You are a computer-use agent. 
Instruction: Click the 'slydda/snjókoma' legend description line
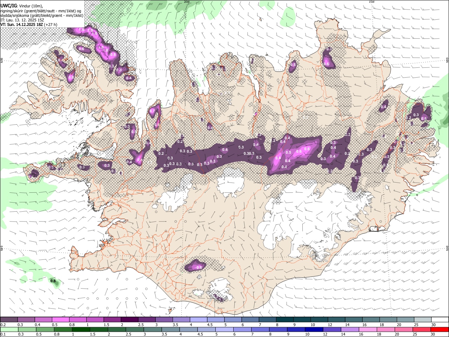coord(42,15)
